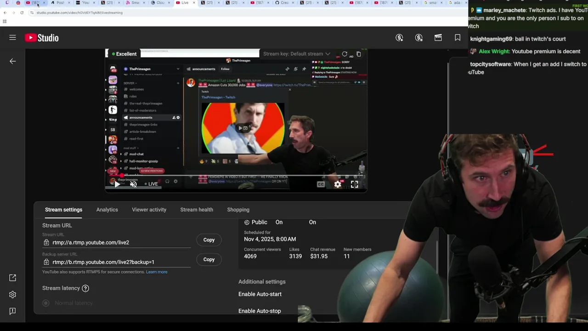
Task: Click knightgaming69's chat message in overlay
Action: (x=518, y=39)
